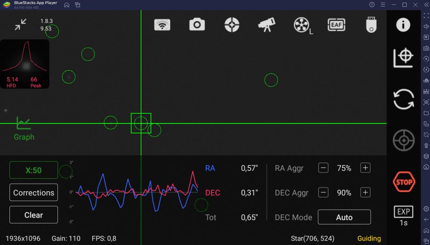Change the X:50 graph scale
The width and height of the screenshot is (430, 245).
point(34,170)
